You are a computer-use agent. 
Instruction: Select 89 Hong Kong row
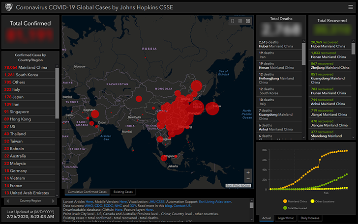coord(29,119)
